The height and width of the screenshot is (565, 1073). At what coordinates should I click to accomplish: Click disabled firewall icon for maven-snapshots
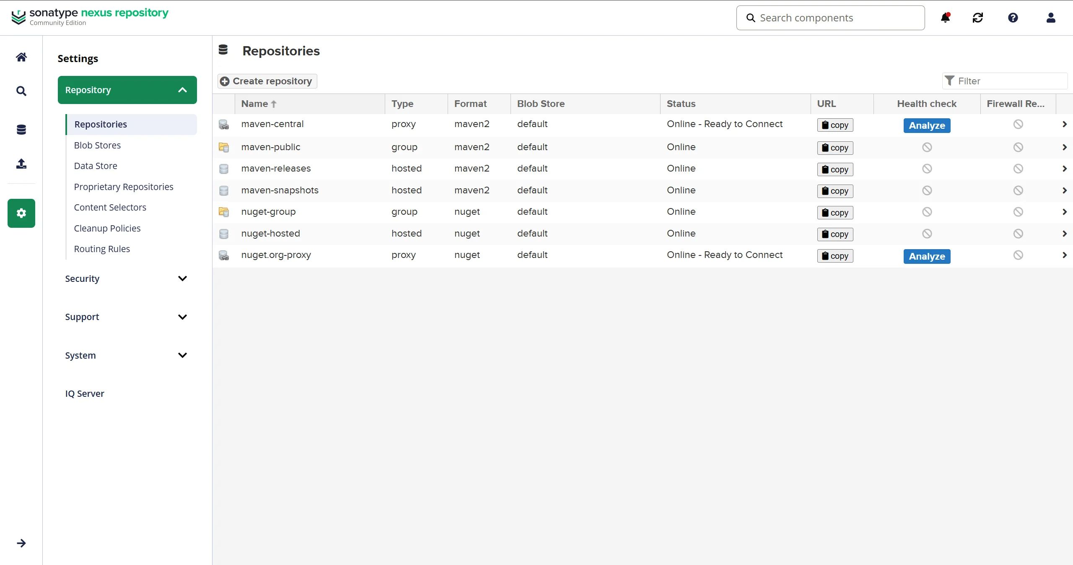click(x=1018, y=190)
